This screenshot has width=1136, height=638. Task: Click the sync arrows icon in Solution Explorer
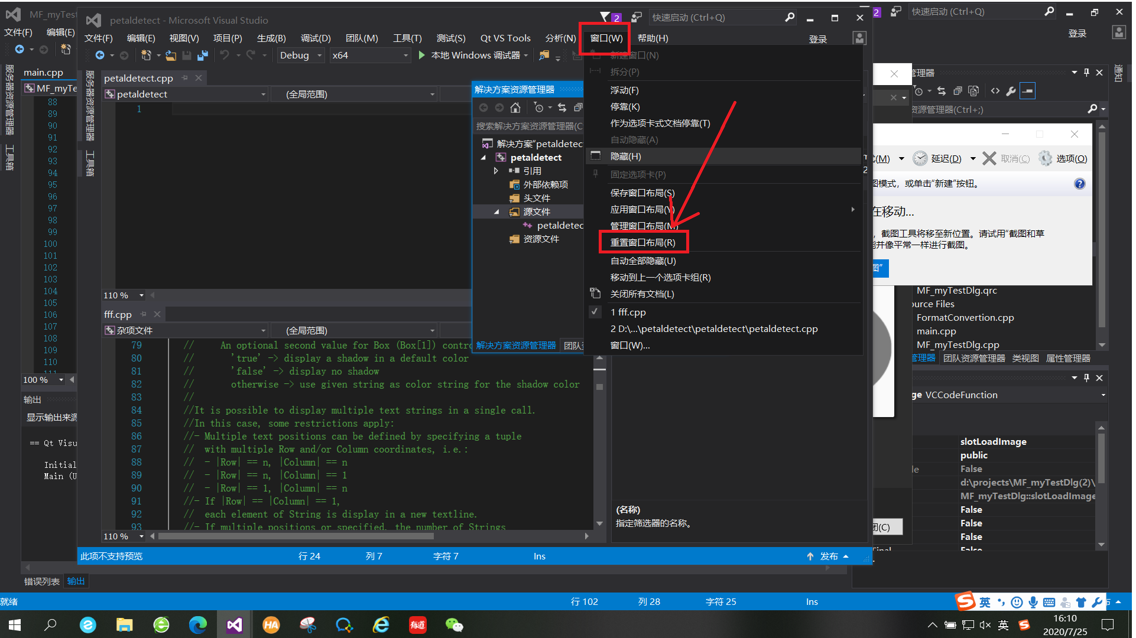click(561, 108)
